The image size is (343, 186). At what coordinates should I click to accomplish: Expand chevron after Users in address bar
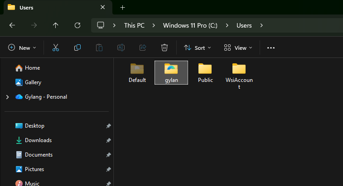pyautogui.click(x=261, y=25)
